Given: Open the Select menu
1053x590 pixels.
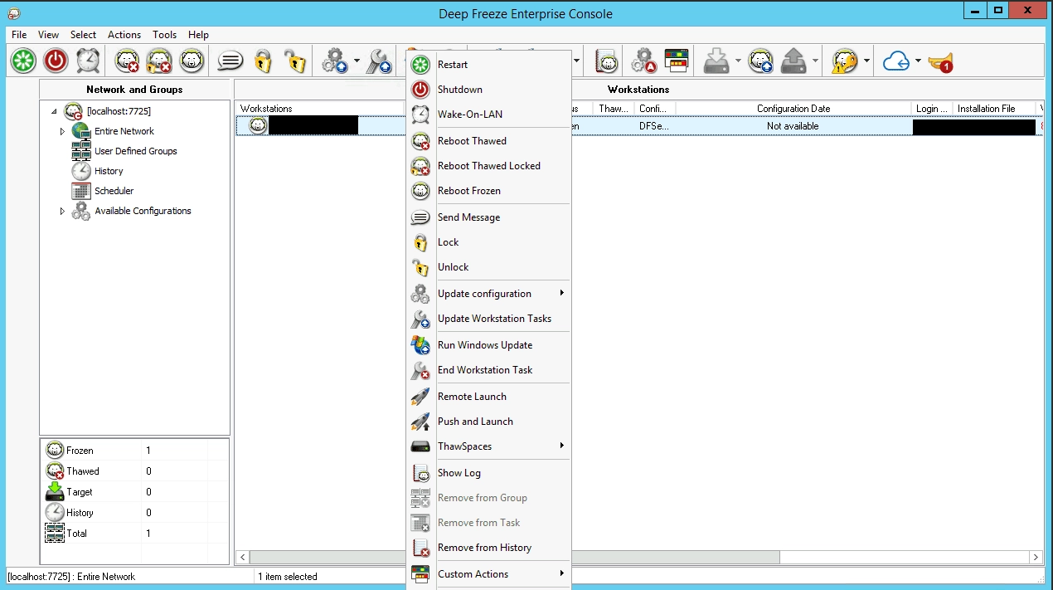Looking at the screenshot, I should (x=83, y=35).
